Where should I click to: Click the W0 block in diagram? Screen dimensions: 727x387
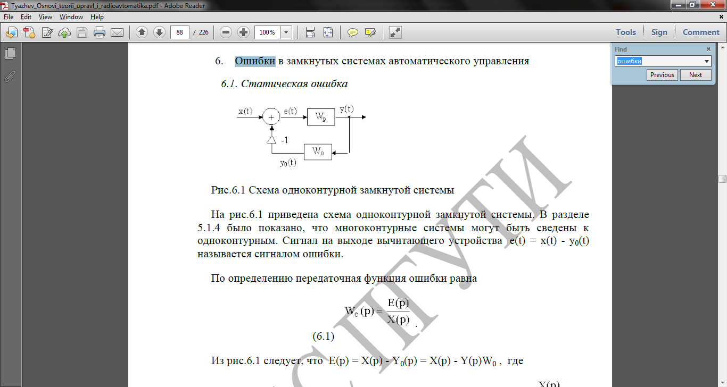[x=318, y=152]
